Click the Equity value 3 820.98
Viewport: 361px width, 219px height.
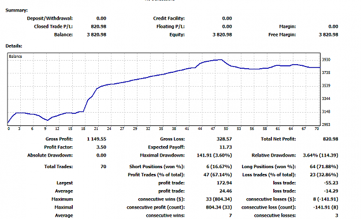coord(222,35)
